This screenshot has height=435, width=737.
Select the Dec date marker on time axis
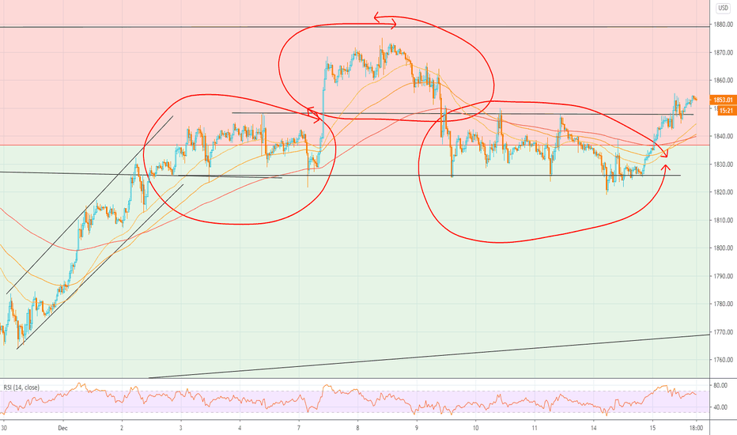coord(62,428)
